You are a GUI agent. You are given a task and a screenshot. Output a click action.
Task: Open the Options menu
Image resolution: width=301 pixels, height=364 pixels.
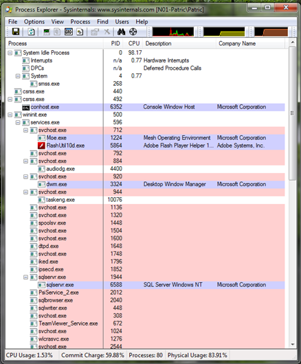coord(34,22)
